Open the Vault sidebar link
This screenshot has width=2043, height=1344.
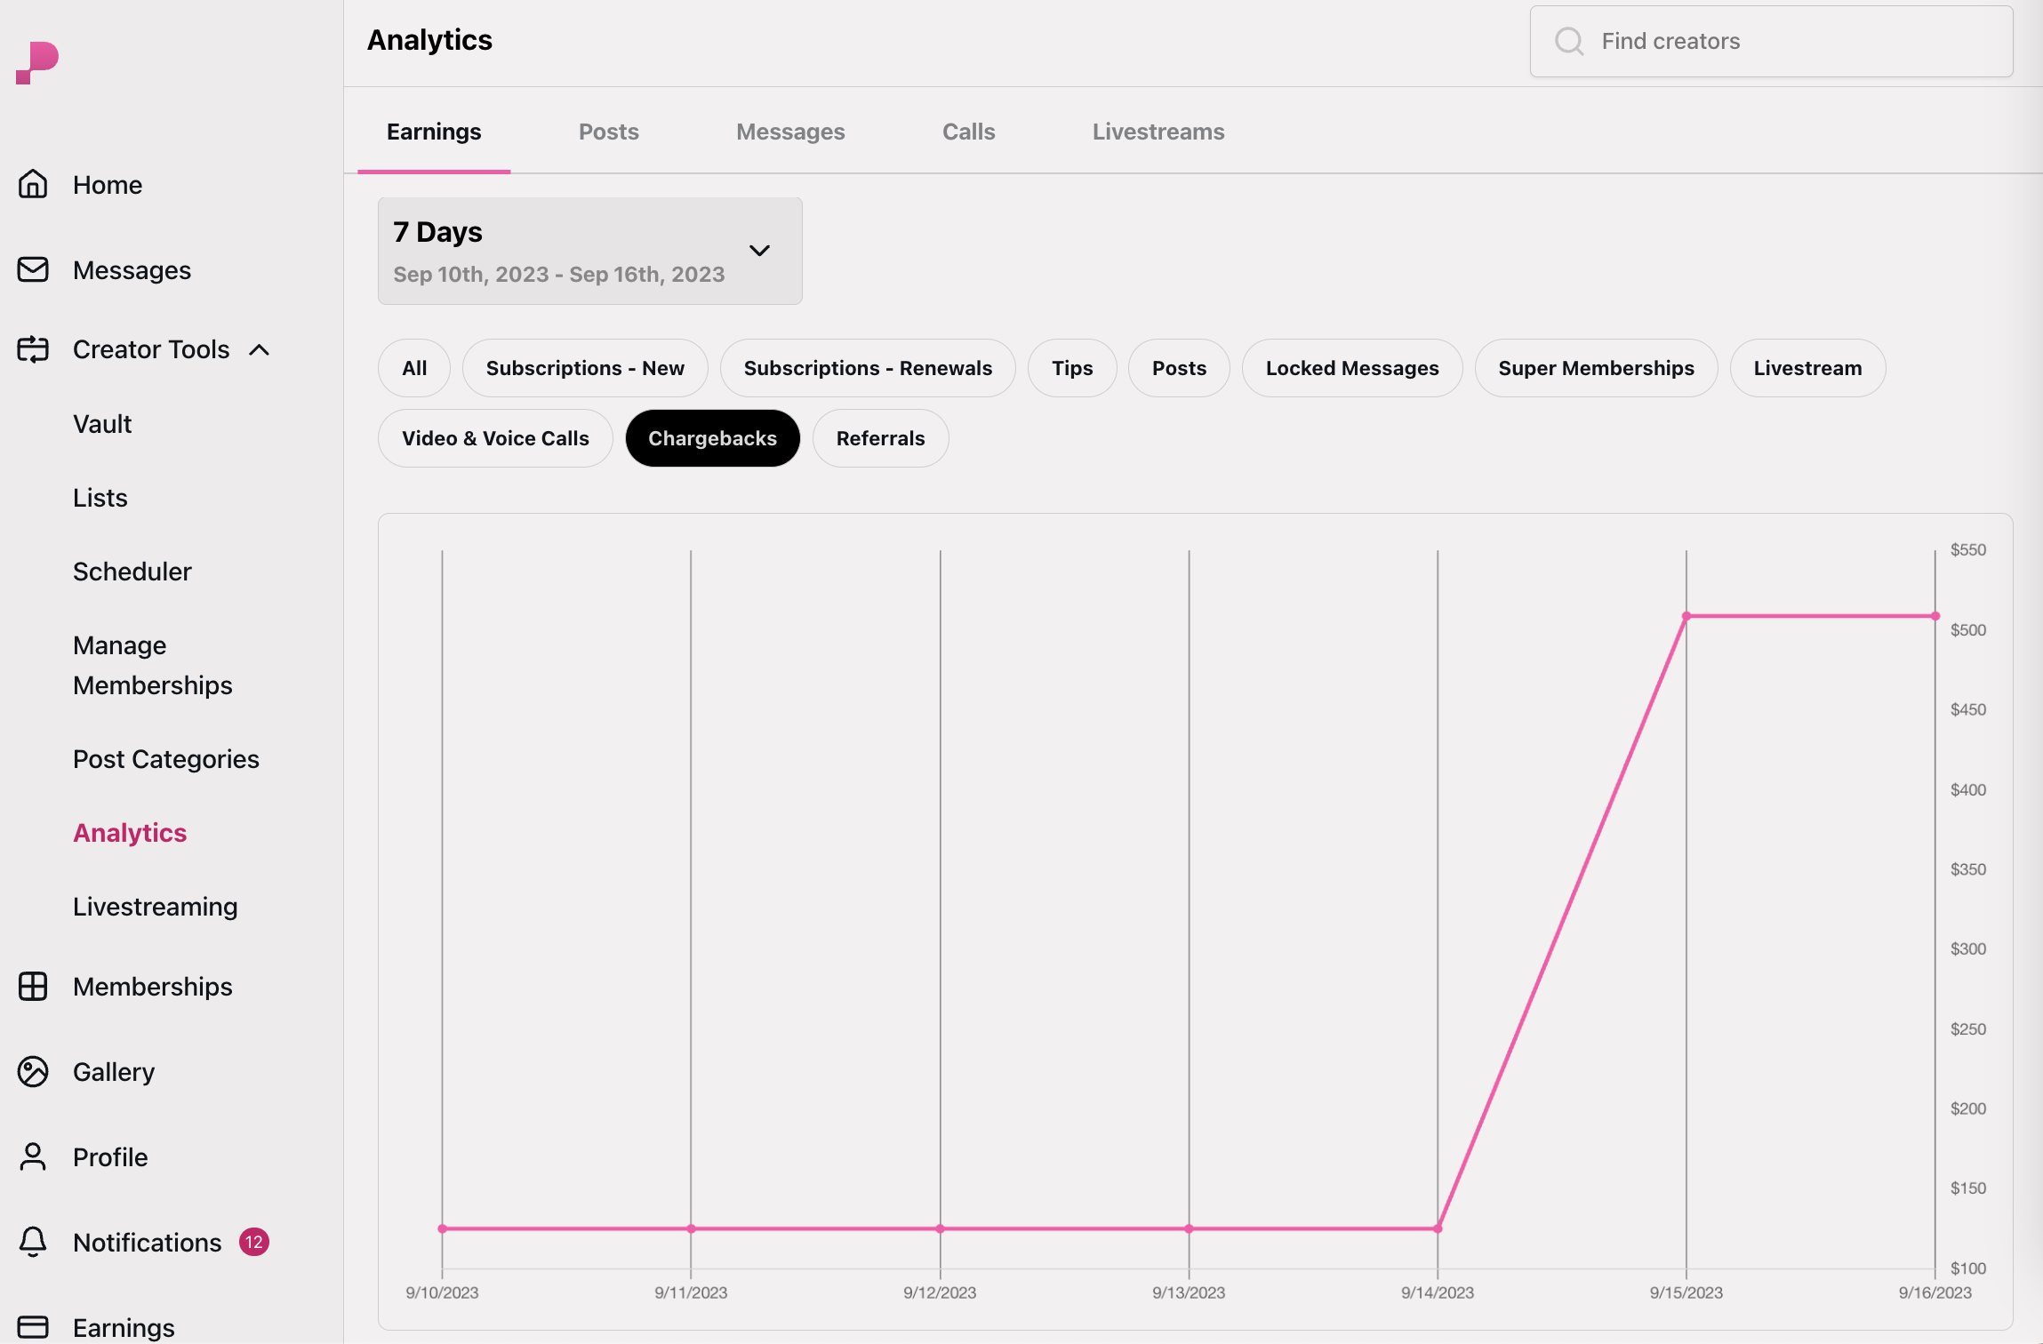coord(102,424)
